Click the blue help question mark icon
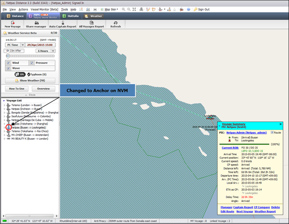Image resolution: width=289 pixels, height=224 pixels. point(189,9)
